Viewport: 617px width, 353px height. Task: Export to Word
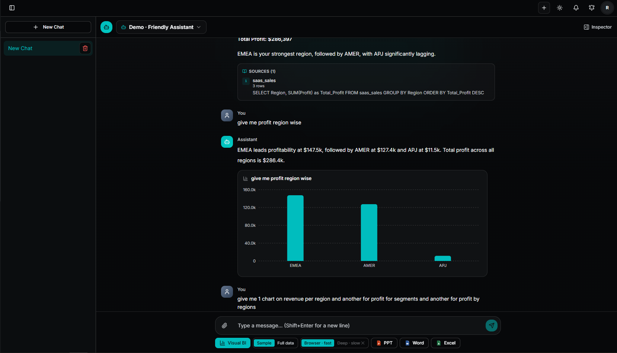tap(415, 343)
